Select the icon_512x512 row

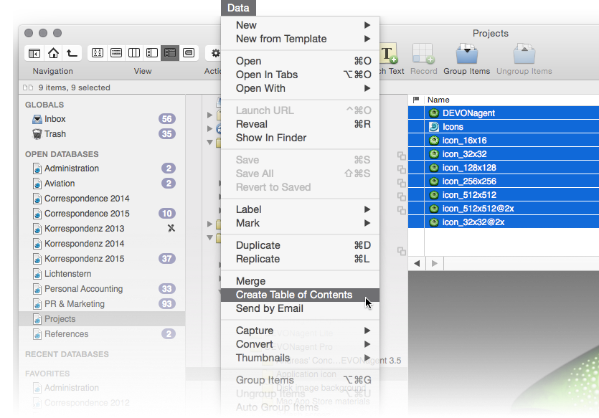[504, 195]
